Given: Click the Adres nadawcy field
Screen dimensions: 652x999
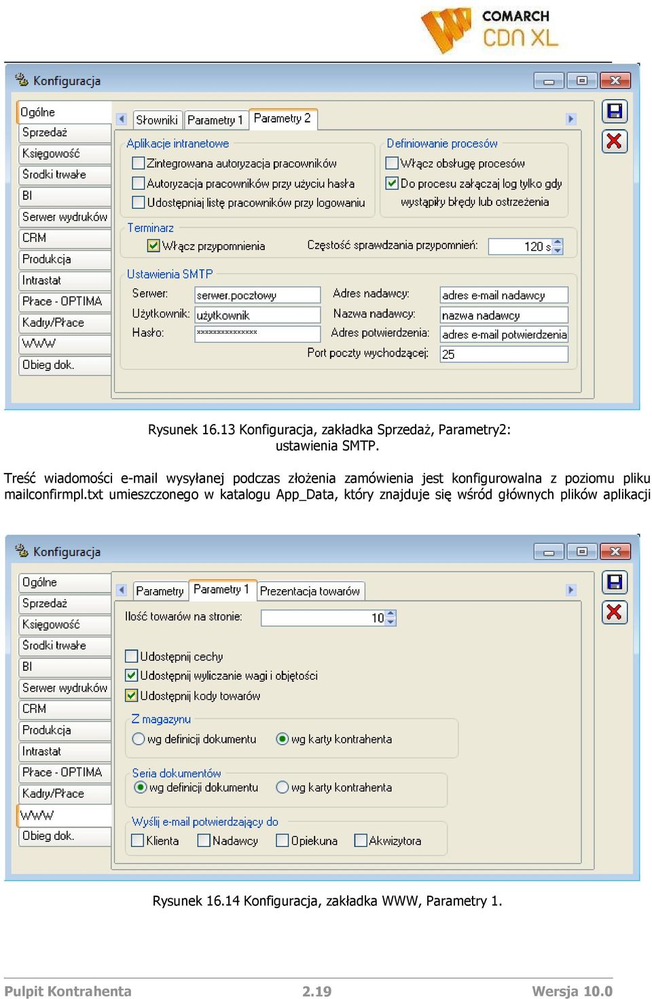Looking at the screenshot, I should point(504,295).
